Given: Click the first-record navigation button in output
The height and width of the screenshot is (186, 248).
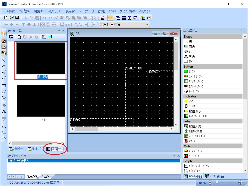Looking at the screenshot, I should 9,177.
